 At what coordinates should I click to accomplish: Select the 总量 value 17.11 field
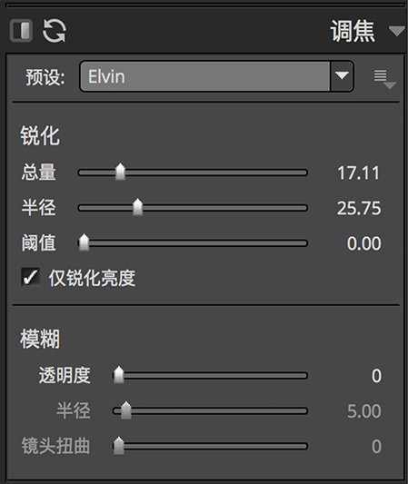click(359, 173)
